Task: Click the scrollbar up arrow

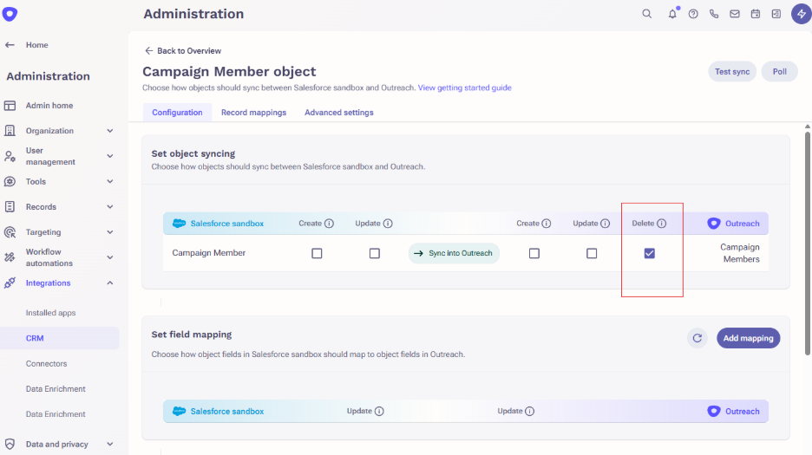Action: [808, 127]
